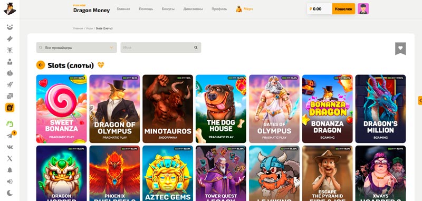Open the Minotauros game card
Image resolution: width=422 pixels, height=201 pixels.
168,109
